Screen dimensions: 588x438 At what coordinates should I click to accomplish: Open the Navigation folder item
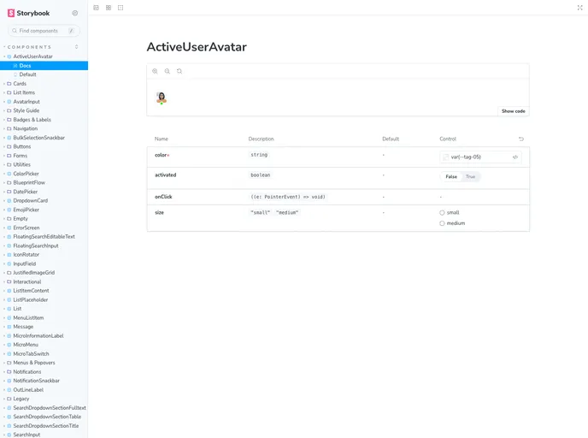[25, 128]
